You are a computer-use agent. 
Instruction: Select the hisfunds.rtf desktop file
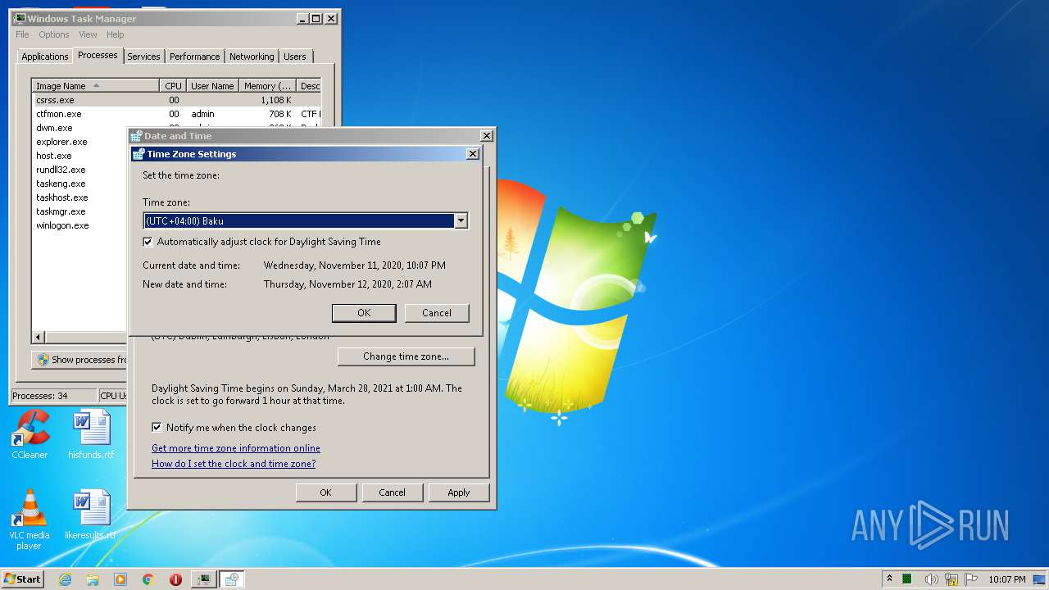pos(91,434)
